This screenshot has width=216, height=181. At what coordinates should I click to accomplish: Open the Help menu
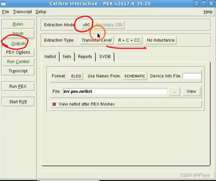point(208,12)
